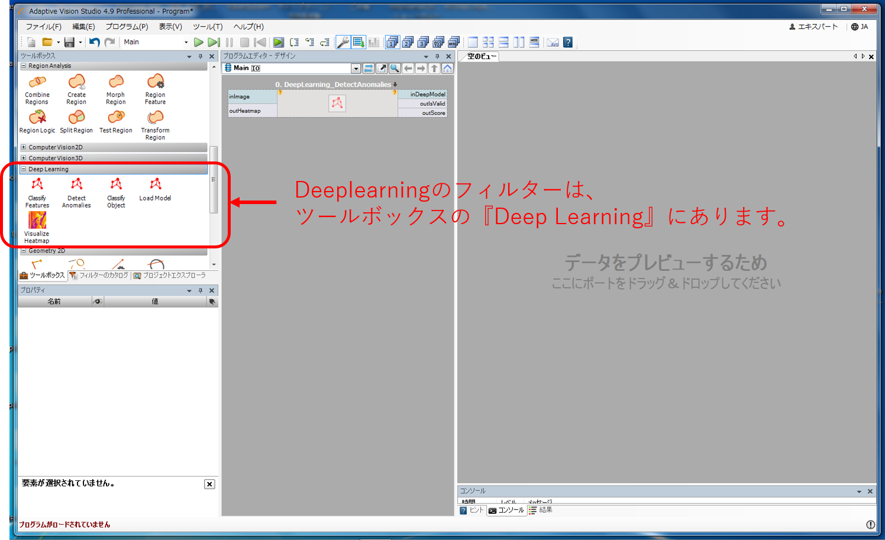Viewport: 885px width, 540px height.
Task: Click エキスパート user level button
Action: pyautogui.click(x=813, y=27)
